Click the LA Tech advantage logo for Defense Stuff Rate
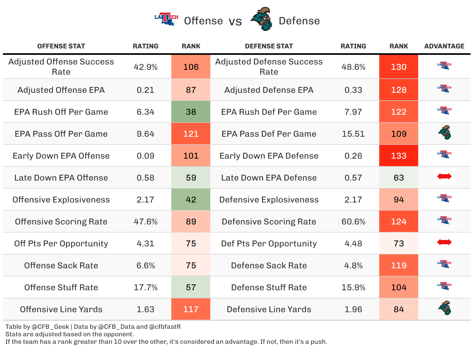The image size is (473, 351). (x=444, y=286)
